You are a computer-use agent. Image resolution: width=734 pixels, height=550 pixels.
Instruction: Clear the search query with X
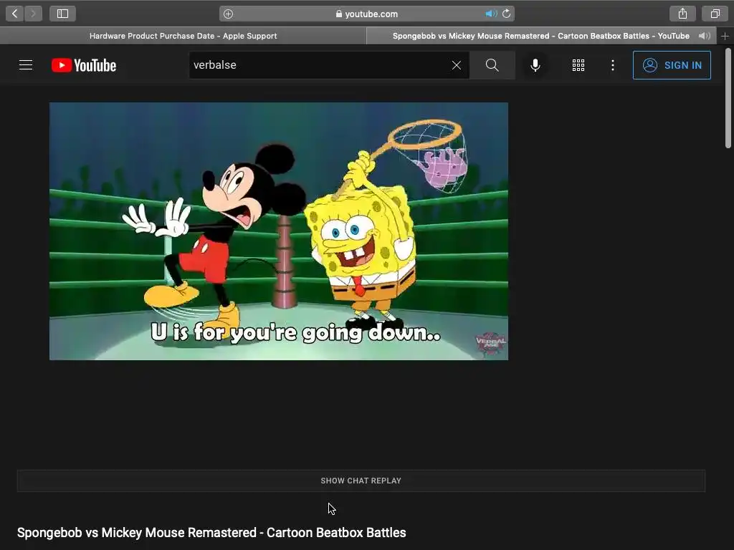[457, 65]
